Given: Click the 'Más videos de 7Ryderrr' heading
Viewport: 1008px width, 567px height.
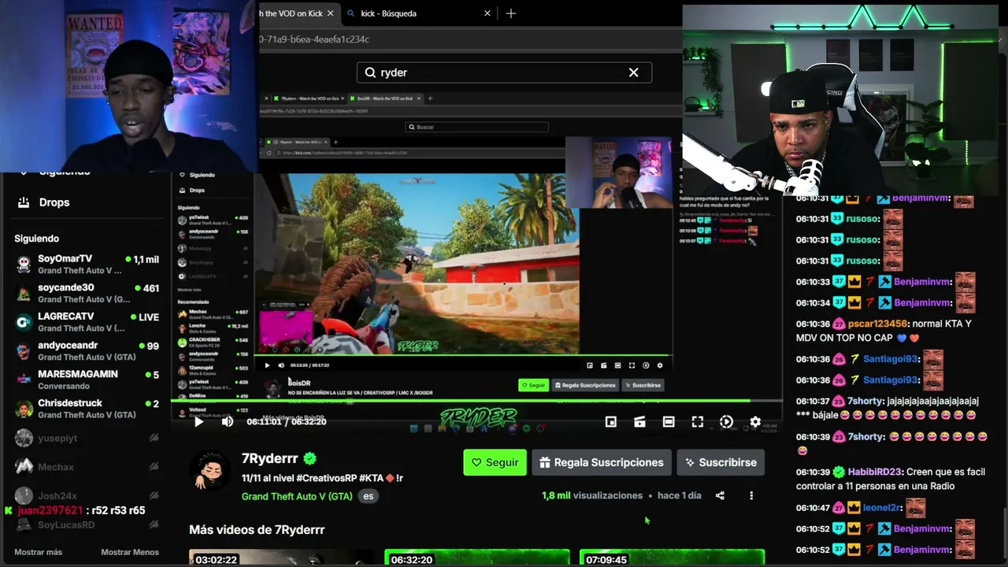Looking at the screenshot, I should tap(257, 530).
